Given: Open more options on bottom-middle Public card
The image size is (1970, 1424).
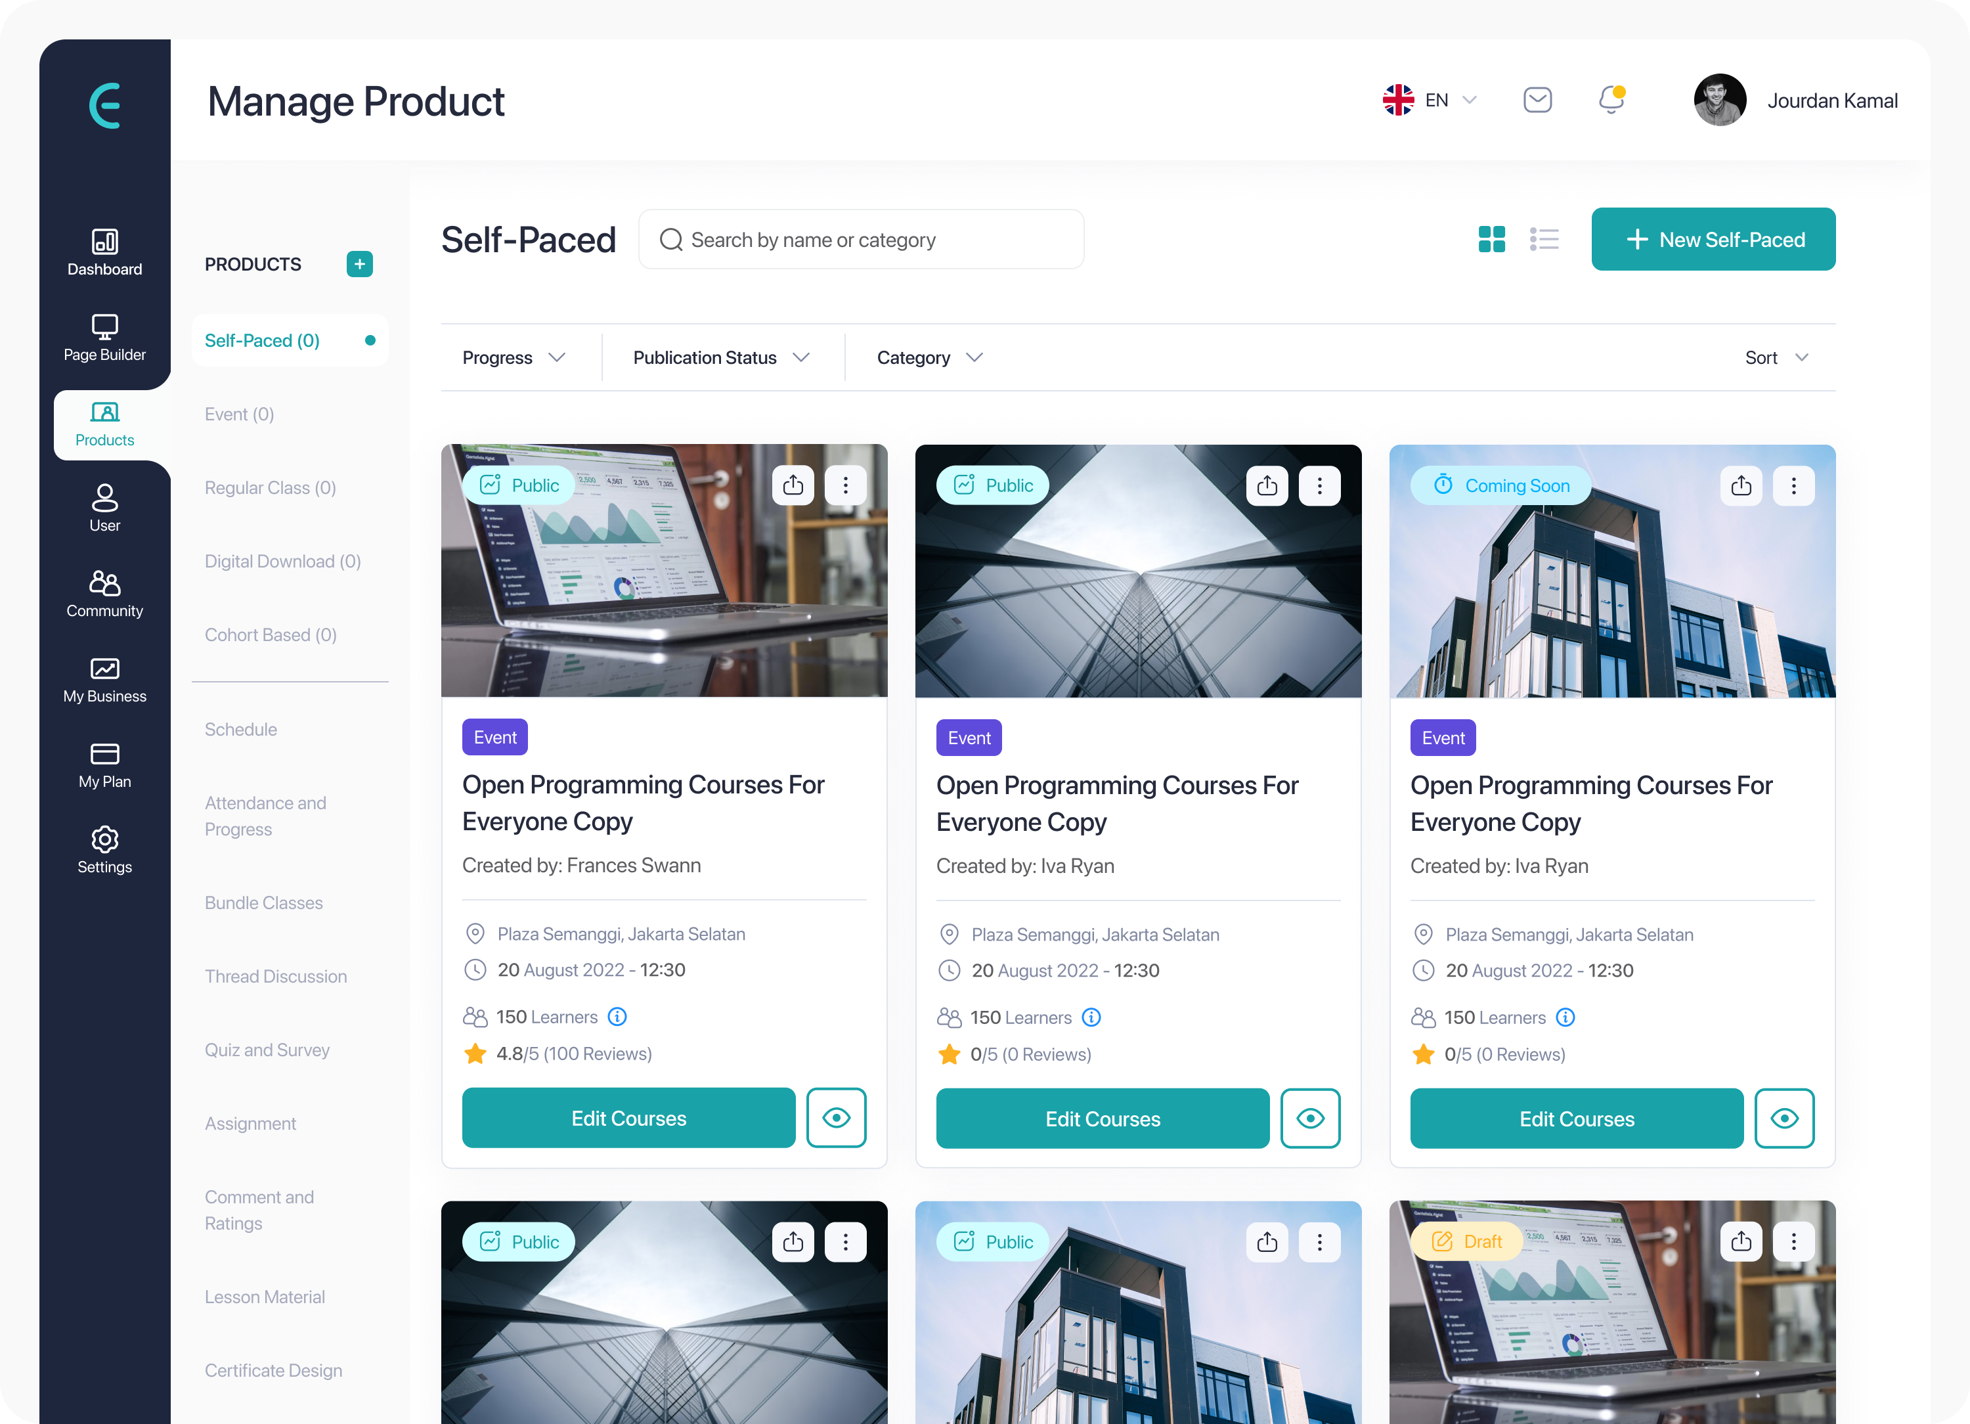Looking at the screenshot, I should pyautogui.click(x=1319, y=1241).
